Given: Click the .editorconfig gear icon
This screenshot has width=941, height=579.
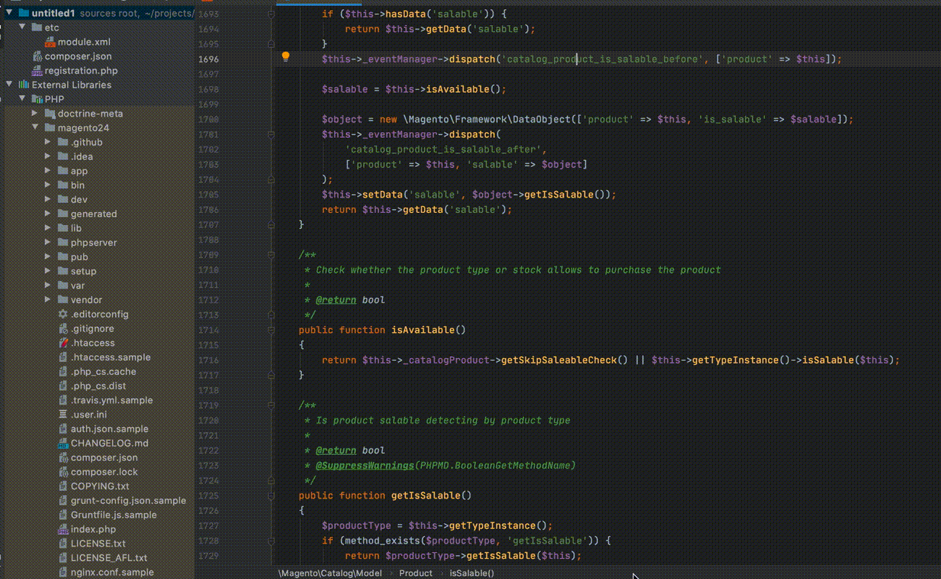Looking at the screenshot, I should coord(63,314).
